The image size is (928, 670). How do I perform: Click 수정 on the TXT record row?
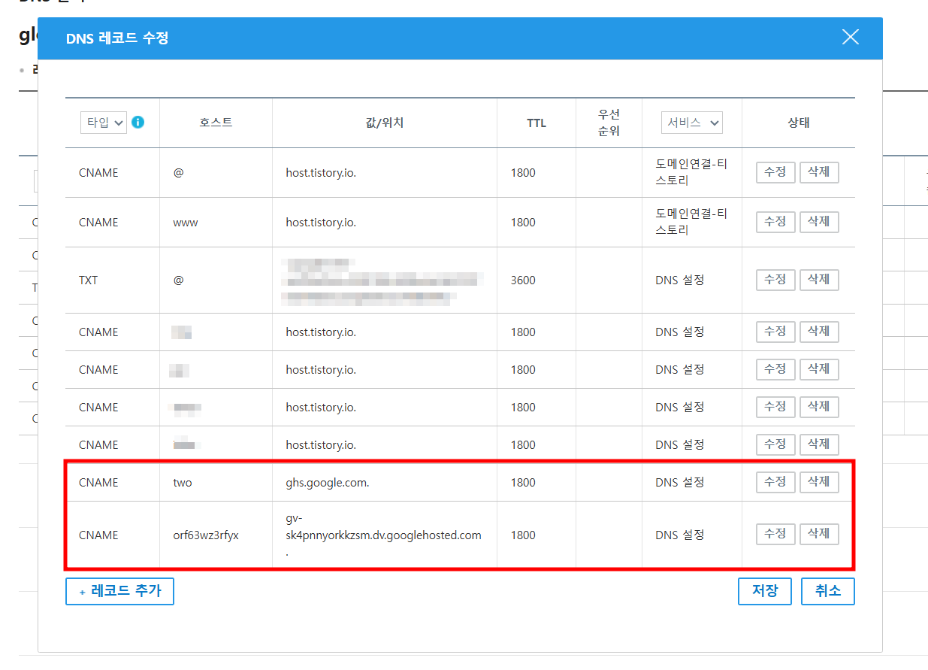(775, 280)
